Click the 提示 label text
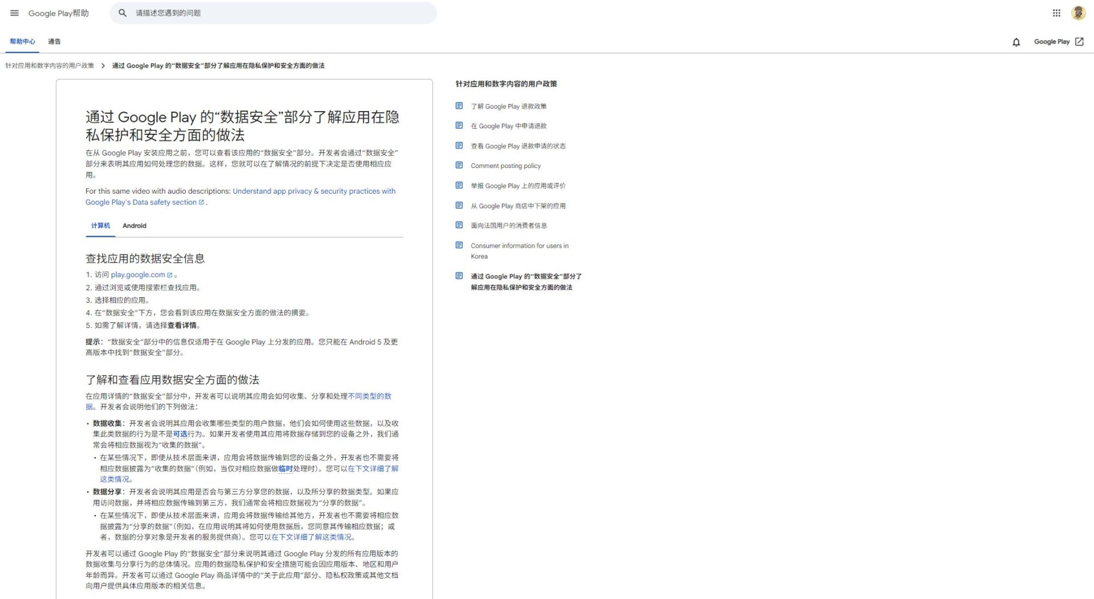The image size is (1094, 599). pos(93,342)
